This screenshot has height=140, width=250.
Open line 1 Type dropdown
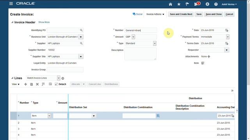pyautogui.click(x=49, y=116)
